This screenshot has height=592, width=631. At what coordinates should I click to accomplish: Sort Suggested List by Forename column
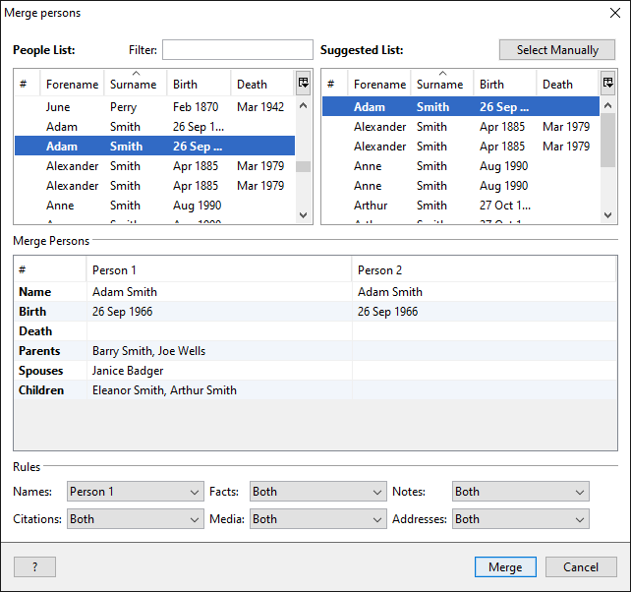pos(379,85)
